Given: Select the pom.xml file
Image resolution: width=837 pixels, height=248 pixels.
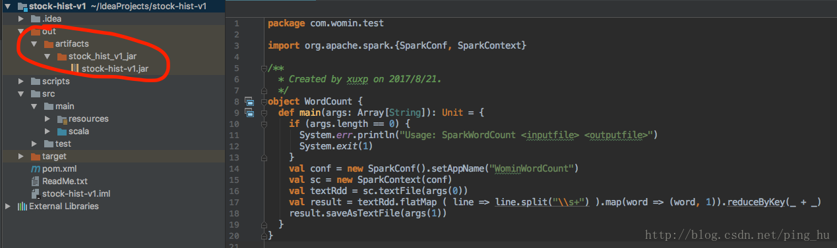Looking at the screenshot, I should tap(59, 168).
